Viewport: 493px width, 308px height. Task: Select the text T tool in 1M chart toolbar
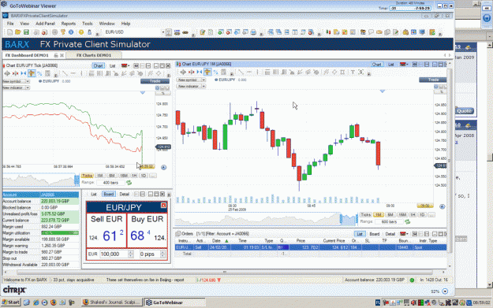pyautogui.click(x=353, y=72)
